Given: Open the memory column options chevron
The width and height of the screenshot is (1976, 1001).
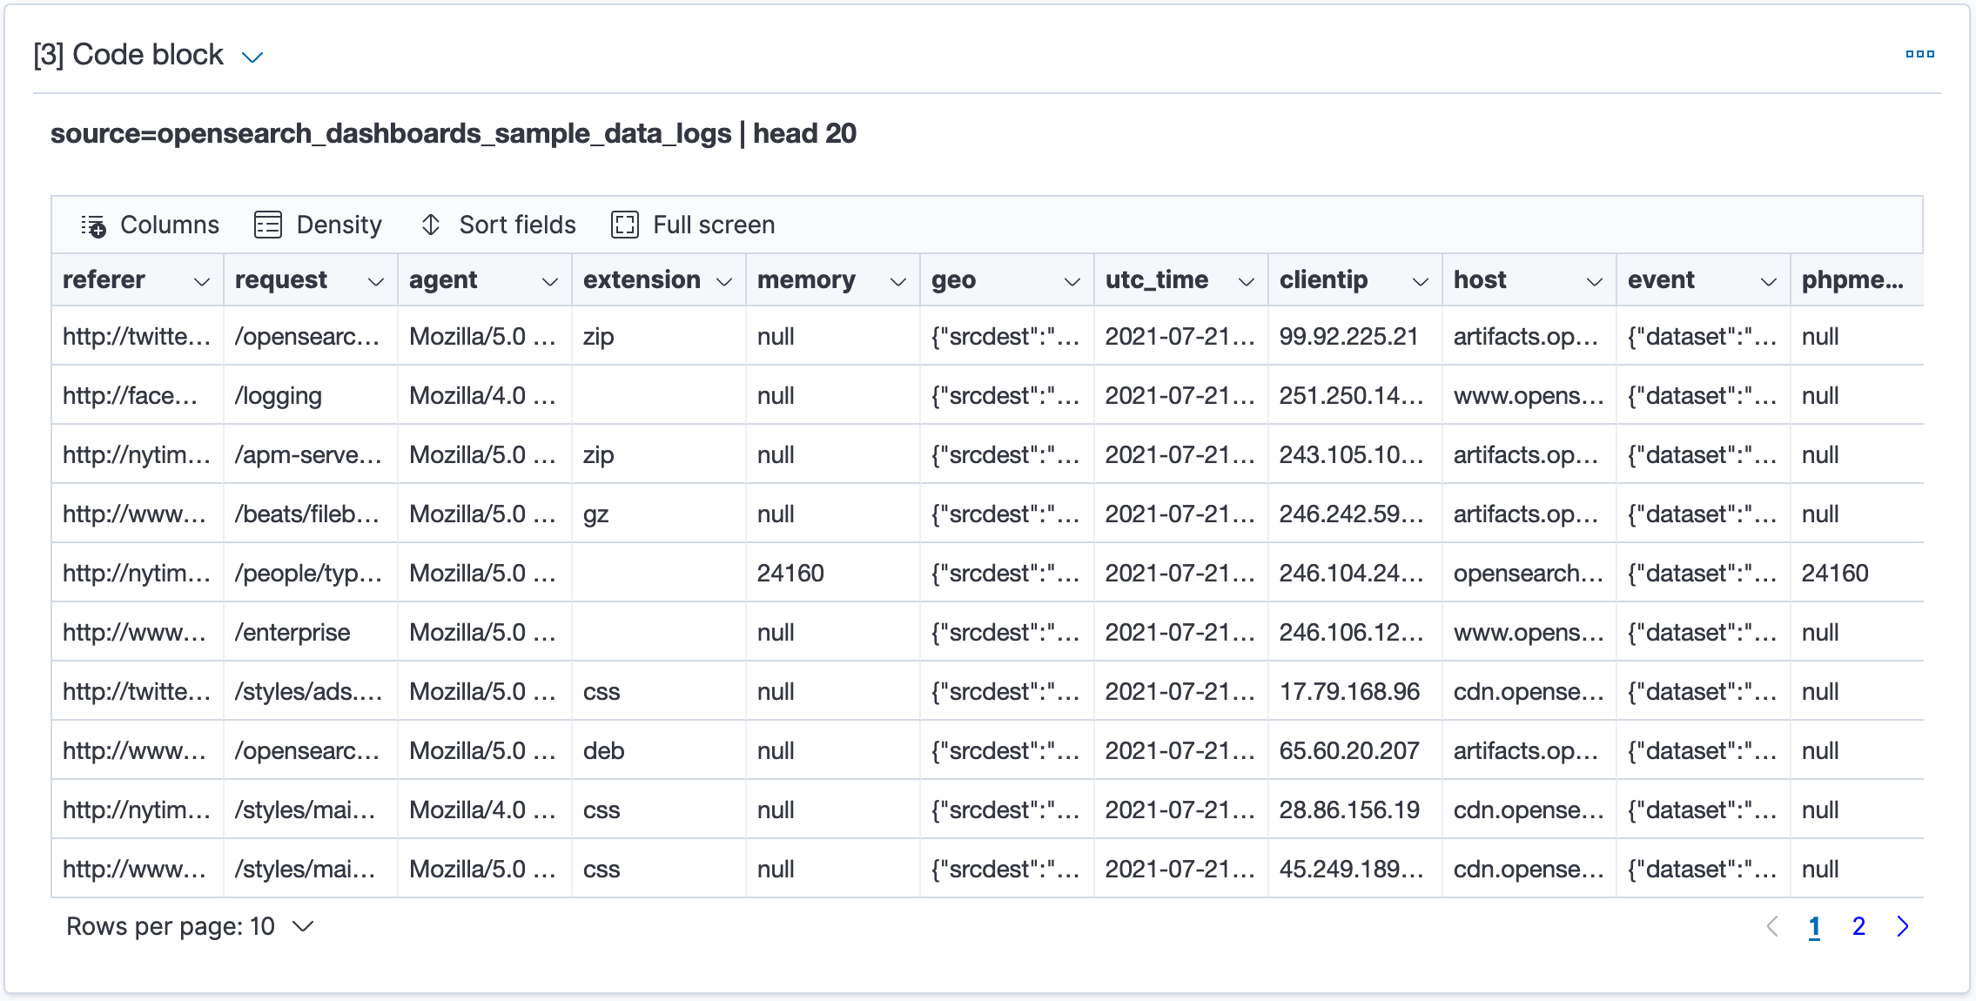Looking at the screenshot, I should [898, 281].
